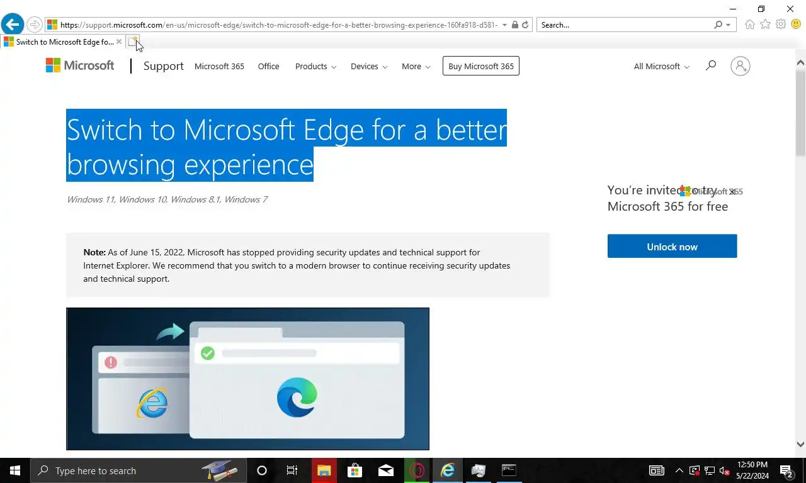Screen dimensions: 806x483
Task: Open the Command Prompt taskbar icon
Action: 509,470
